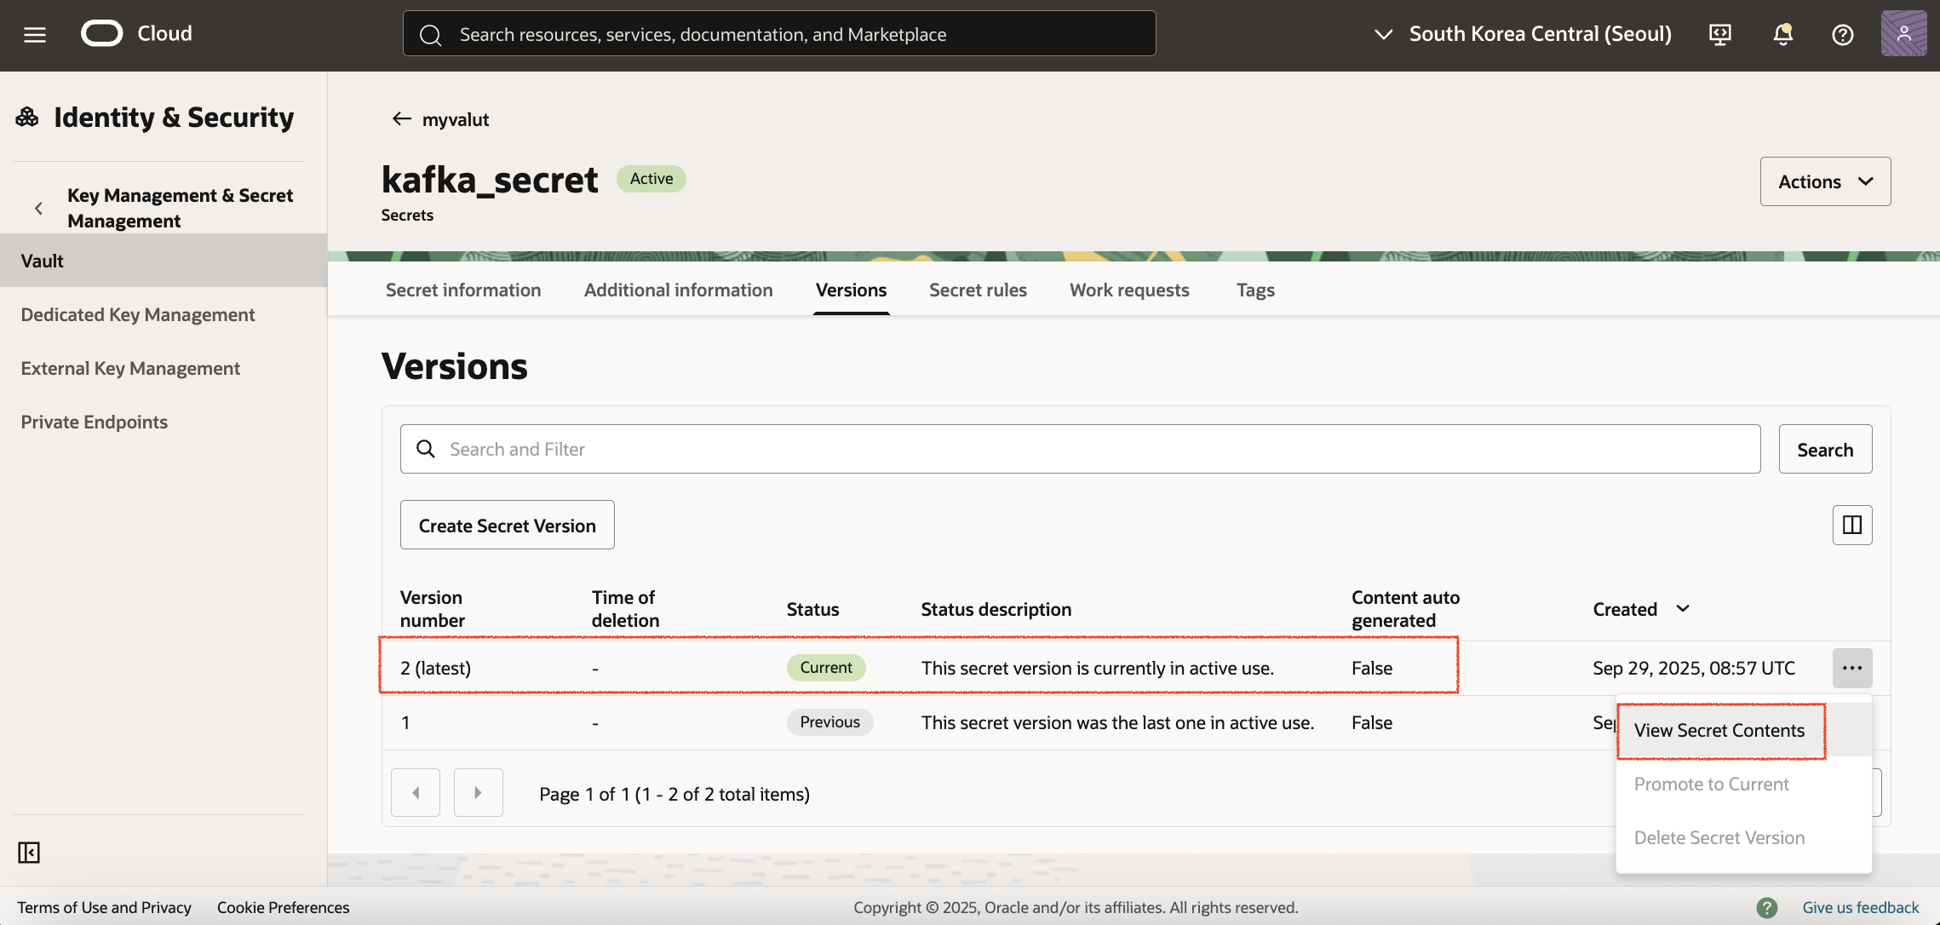This screenshot has width=1940, height=925.
Task: Click 'Sep 29, 2025, 08:57 UTC' created date
Action: [x=1693, y=668]
